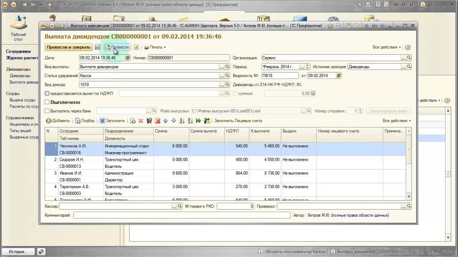Open Журнал расчетов in left navigation
This screenshot has height=257, width=458.
point(22,58)
